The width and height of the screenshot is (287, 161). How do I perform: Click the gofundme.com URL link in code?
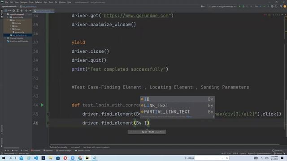[x=136, y=16]
